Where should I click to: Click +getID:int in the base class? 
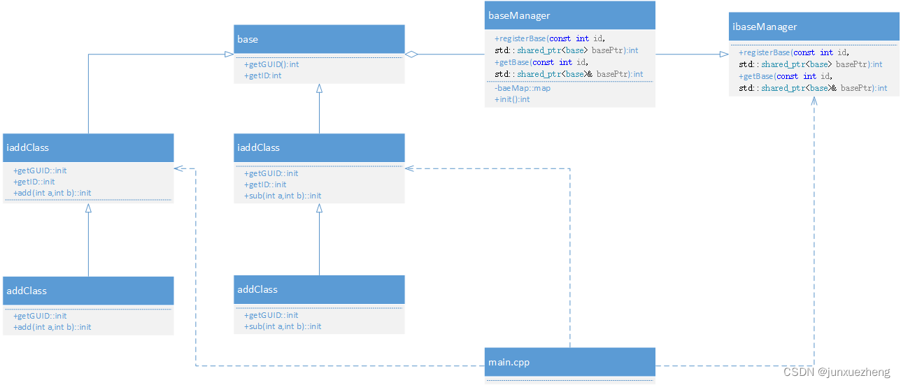pyautogui.click(x=263, y=75)
